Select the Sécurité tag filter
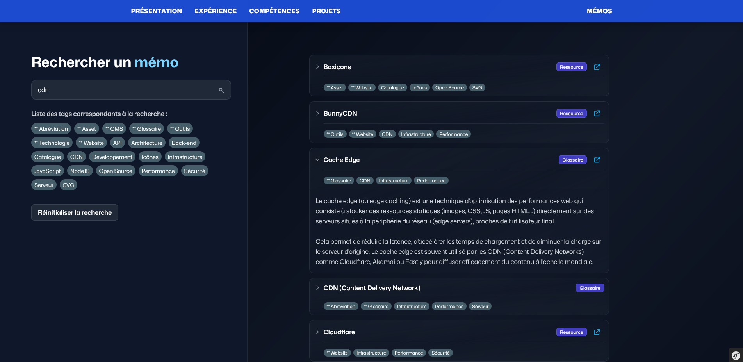Viewport: 743px width, 362px height. pyautogui.click(x=194, y=171)
